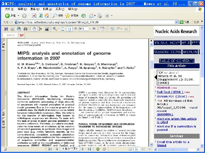
Task: Decrease PDF zoom with minus button
Action: coord(75,29)
